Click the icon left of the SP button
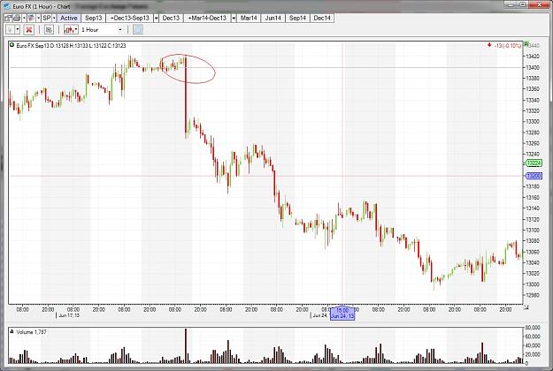The height and width of the screenshot is (371, 553). pyautogui.click(x=31, y=18)
